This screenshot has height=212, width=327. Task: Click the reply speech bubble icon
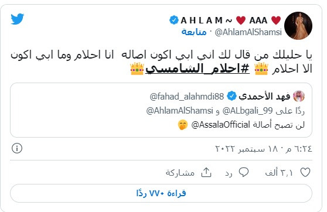coord(244,172)
